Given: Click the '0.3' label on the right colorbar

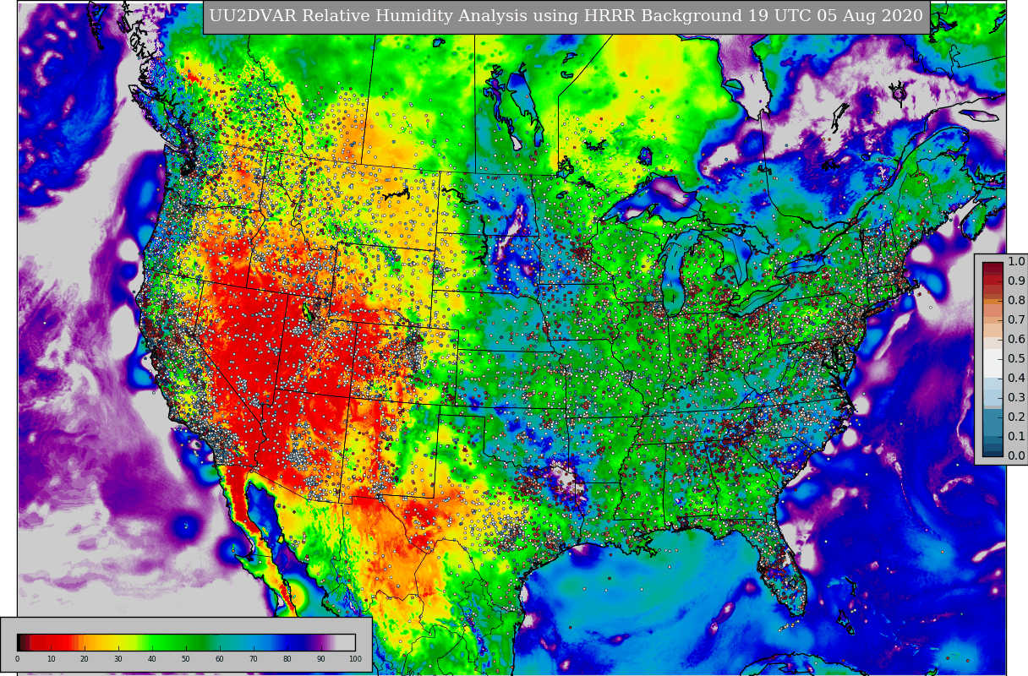Looking at the screenshot, I should click(1015, 397).
